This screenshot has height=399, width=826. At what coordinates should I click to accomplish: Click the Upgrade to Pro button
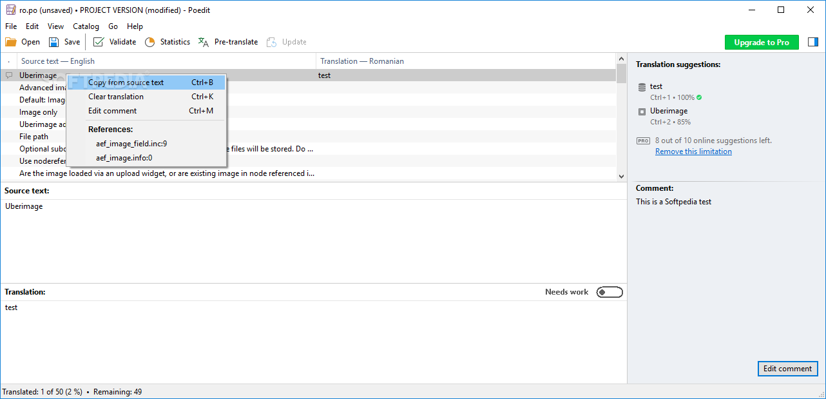(762, 43)
